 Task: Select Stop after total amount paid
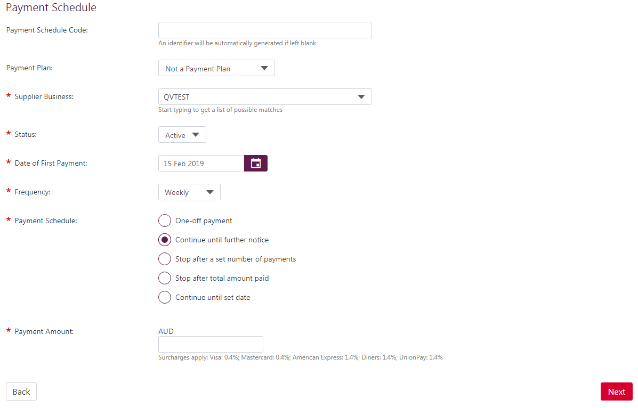click(x=165, y=278)
